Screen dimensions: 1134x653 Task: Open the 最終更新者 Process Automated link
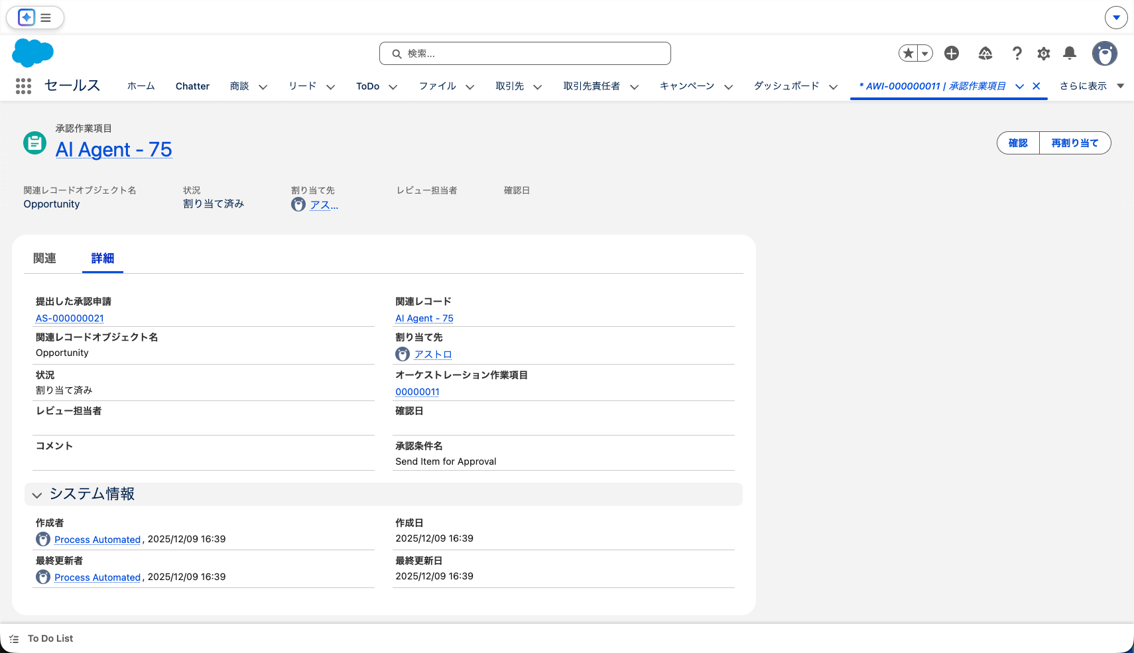coord(97,577)
